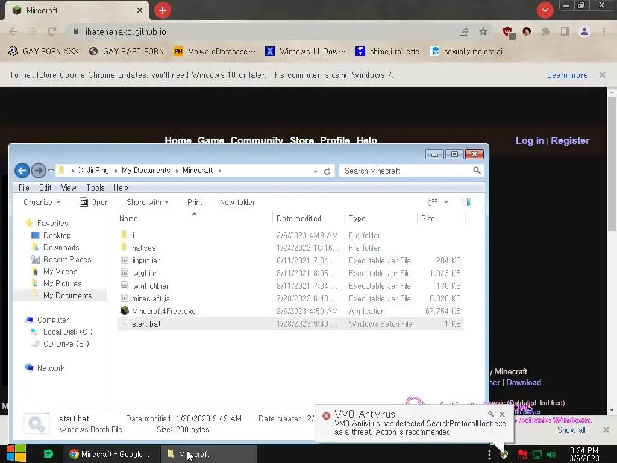The width and height of the screenshot is (617, 463).
Task: Create a New folder
Action: (x=237, y=202)
